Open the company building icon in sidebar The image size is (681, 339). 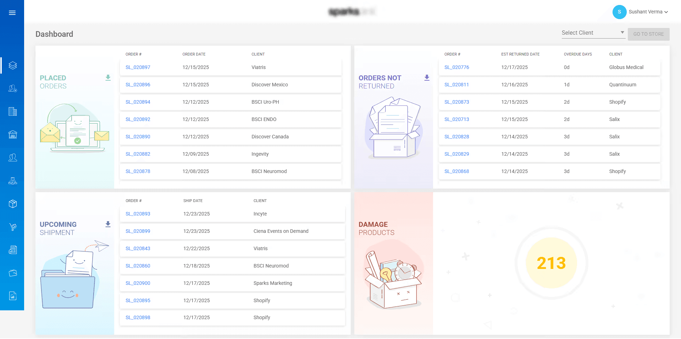point(13,111)
